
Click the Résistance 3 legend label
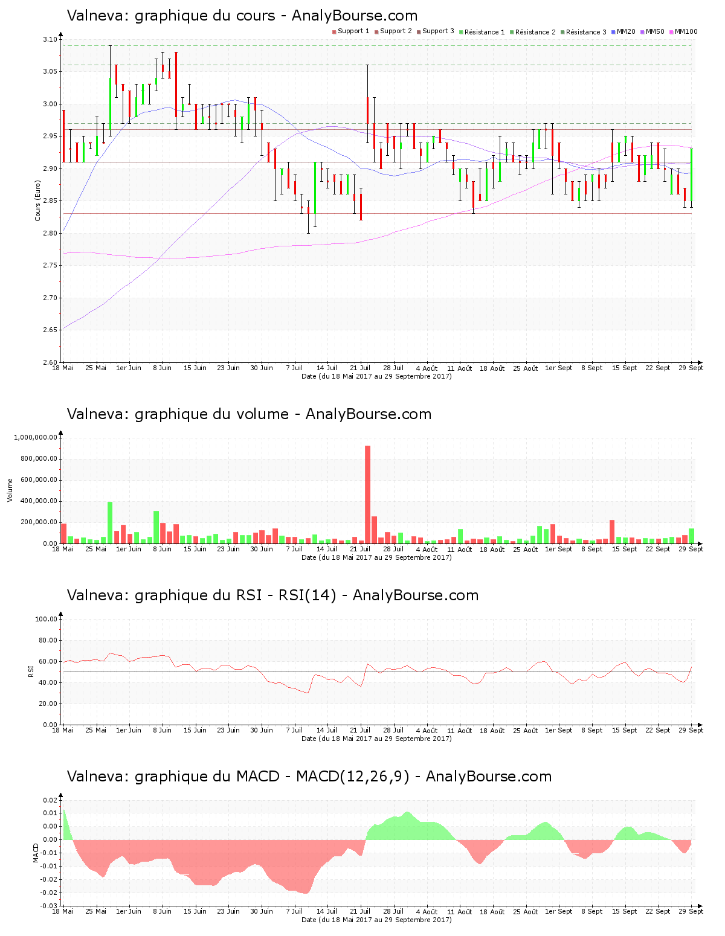[586, 32]
